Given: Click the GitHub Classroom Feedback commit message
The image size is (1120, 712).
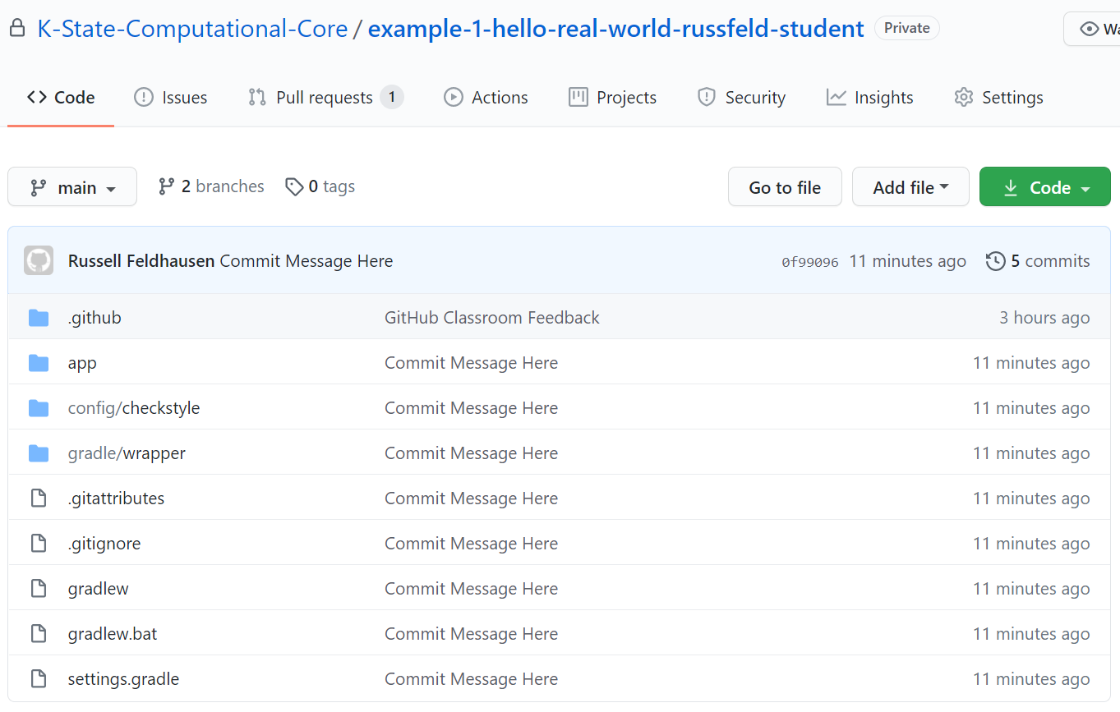Looking at the screenshot, I should coord(492,318).
